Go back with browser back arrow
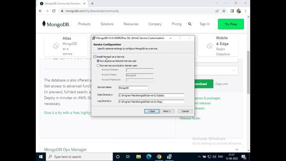This screenshot has width=286, height=161. click(41, 11)
